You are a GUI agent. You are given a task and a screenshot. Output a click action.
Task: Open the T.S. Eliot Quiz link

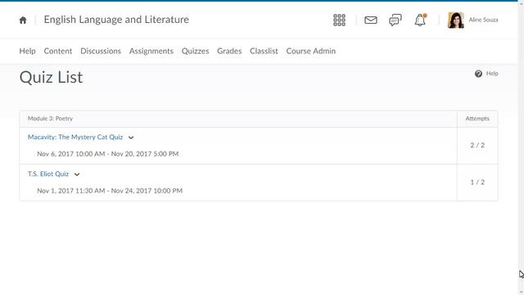[x=48, y=174]
